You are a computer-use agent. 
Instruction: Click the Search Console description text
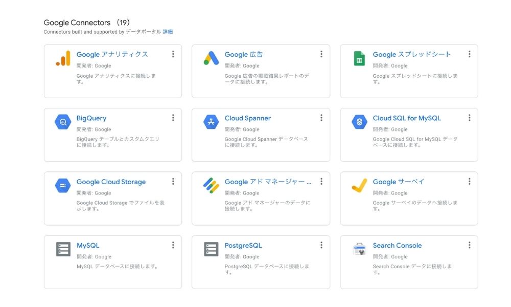tap(412, 269)
